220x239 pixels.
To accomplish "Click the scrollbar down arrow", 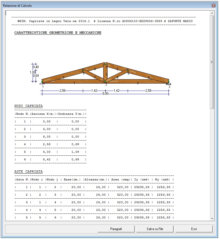I will coord(212,219).
